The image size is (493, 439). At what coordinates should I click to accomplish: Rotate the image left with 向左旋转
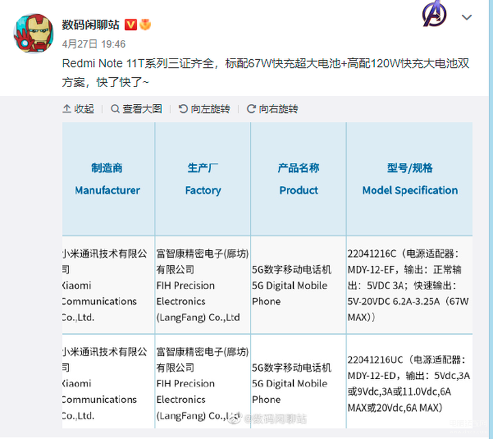point(204,109)
